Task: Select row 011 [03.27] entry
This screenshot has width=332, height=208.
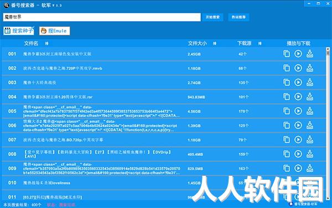Action: coord(53,197)
